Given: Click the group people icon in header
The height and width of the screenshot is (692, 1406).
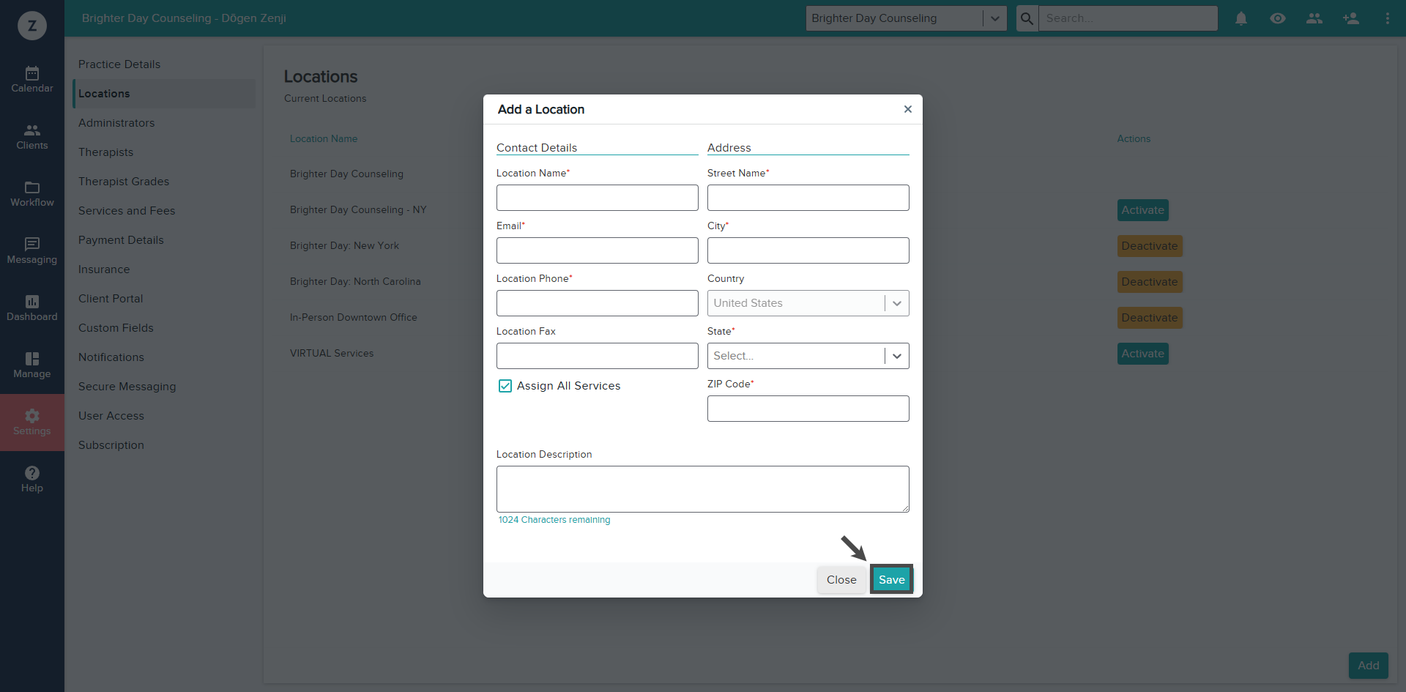Looking at the screenshot, I should tap(1314, 18).
